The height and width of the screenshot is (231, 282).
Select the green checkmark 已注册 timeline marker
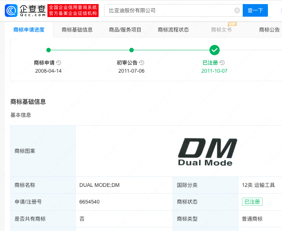pos(215,50)
